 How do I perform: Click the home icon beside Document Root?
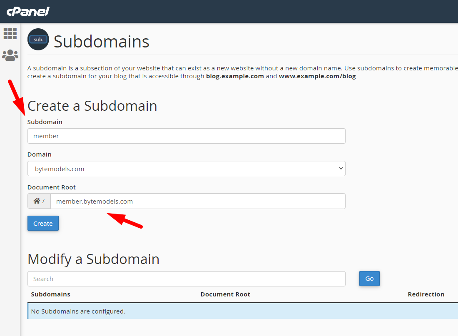(37, 201)
